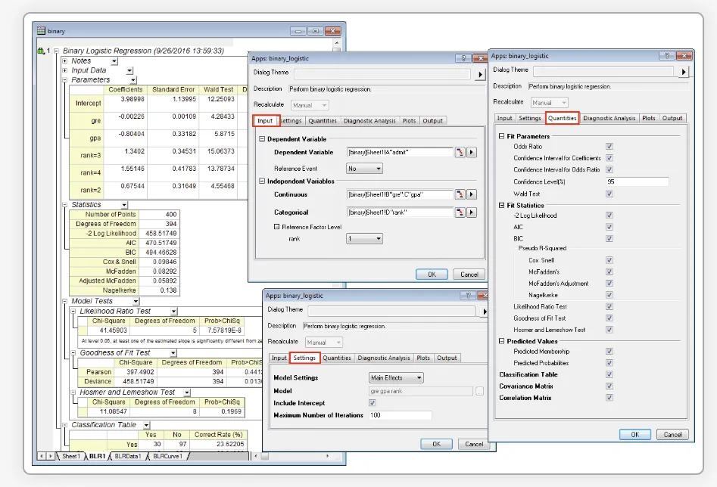
Task: Expand Notes node in report
Action: [65, 60]
